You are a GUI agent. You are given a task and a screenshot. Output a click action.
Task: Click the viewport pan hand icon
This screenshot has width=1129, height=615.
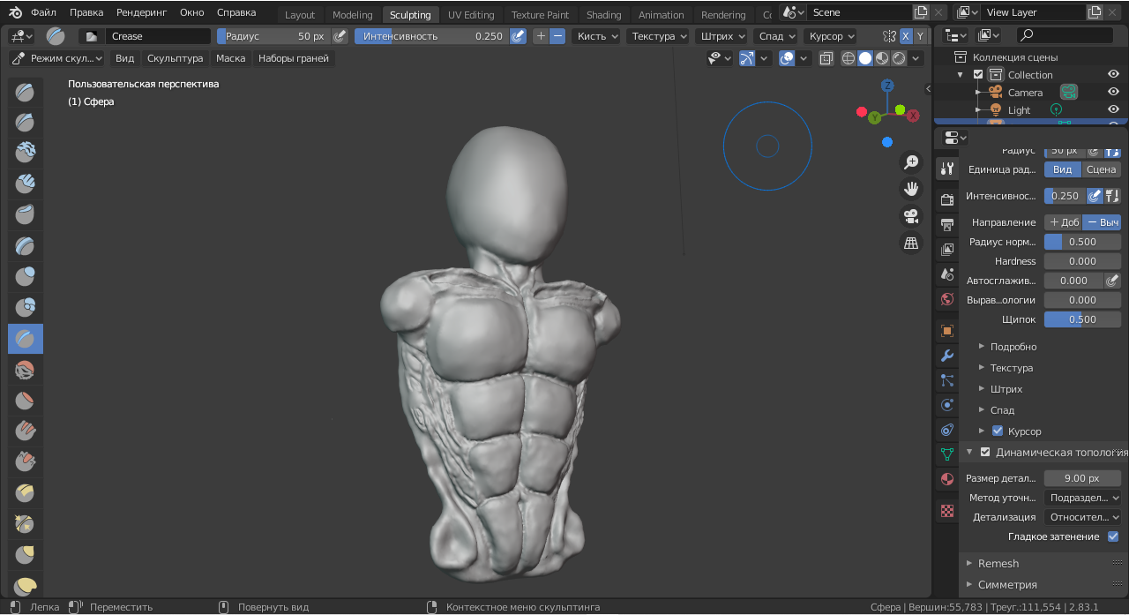coord(911,189)
